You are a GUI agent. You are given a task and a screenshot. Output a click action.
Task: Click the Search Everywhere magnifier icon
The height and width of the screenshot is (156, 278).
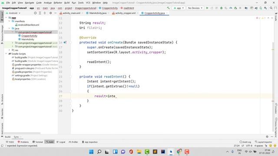[x=271, y=8]
